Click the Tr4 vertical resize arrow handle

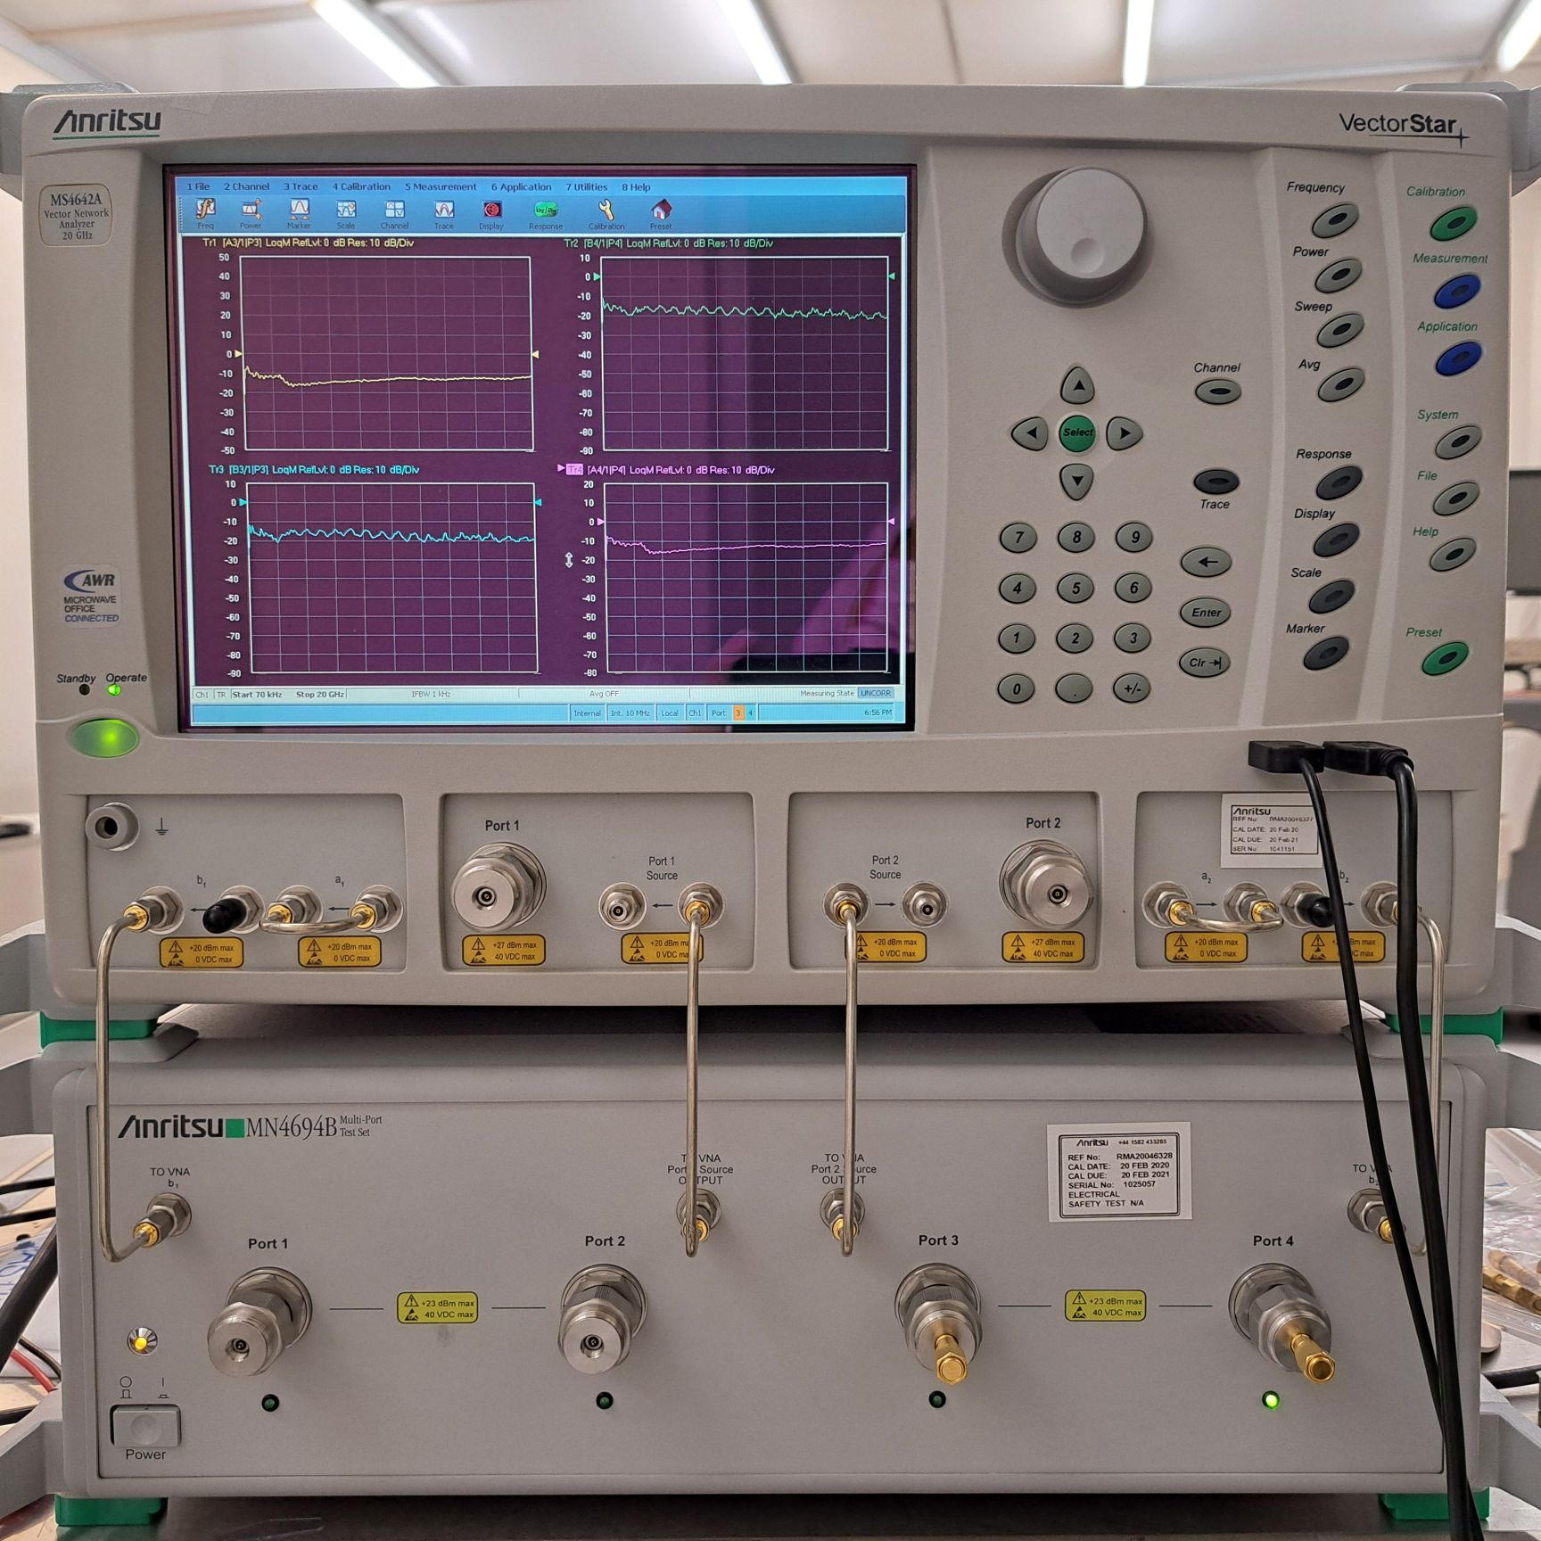[569, 560]
